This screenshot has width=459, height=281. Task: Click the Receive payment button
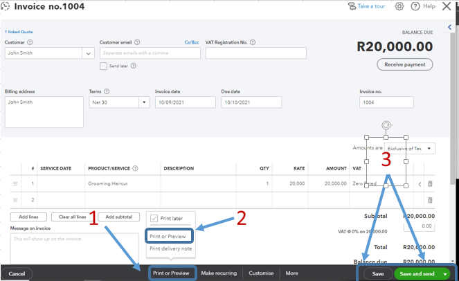pos(405,64)
